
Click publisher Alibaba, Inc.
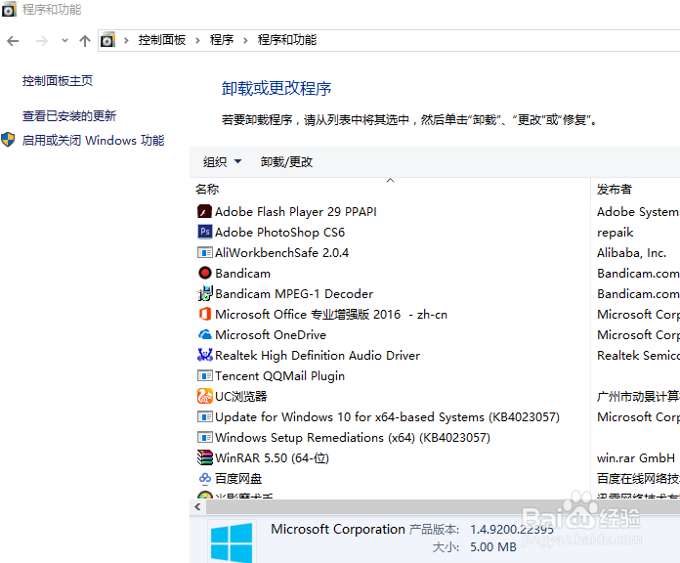pos(631,252)
